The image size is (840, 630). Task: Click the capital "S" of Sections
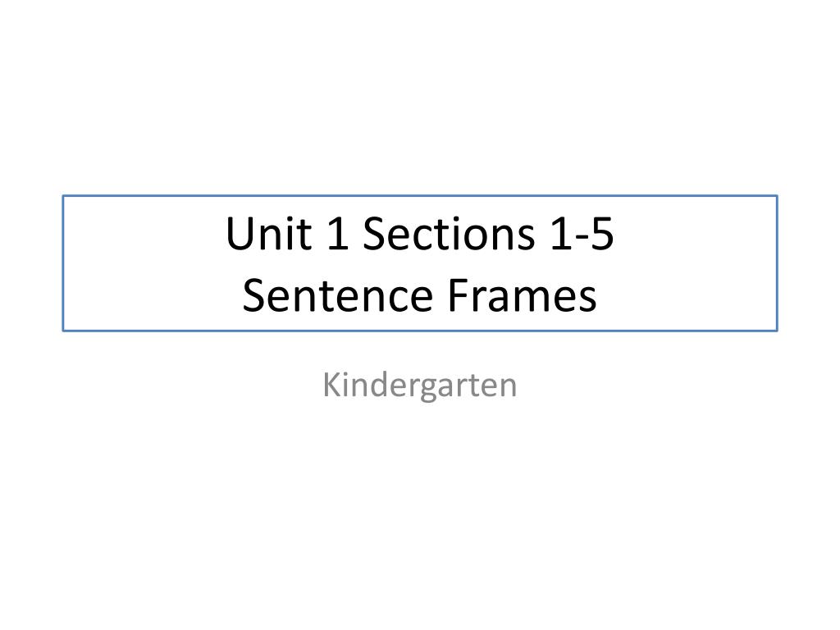tap(374, 234)
